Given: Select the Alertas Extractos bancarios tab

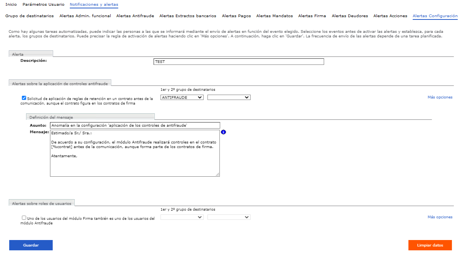Looking at the screenshot, I should [x=188, y=16].
